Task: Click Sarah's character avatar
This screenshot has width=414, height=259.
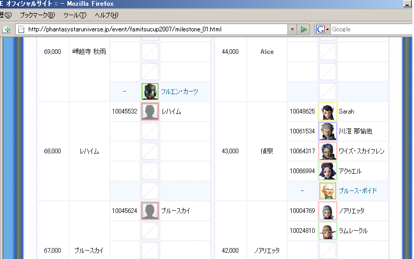Action: tap(328, 111)
